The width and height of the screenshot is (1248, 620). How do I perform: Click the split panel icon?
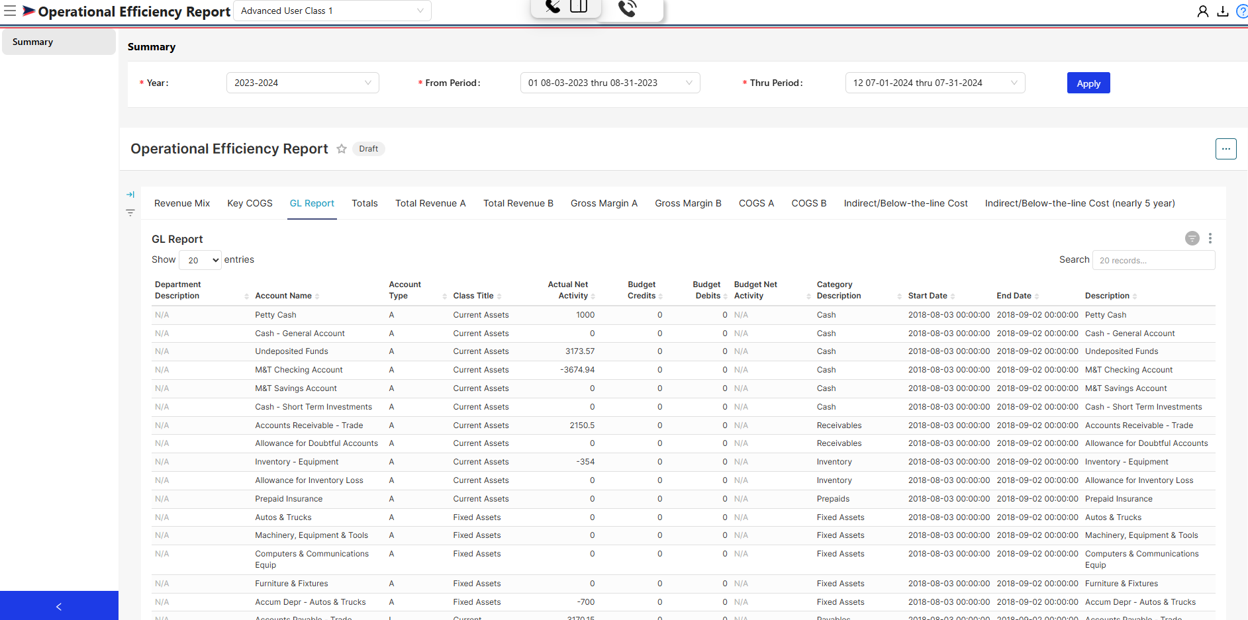tap(579, 7)
